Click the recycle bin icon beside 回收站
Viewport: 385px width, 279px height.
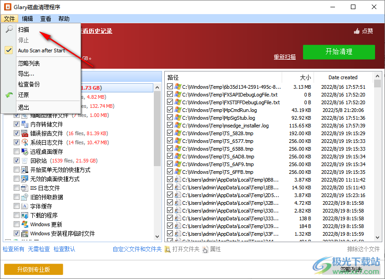click(24, 160)
